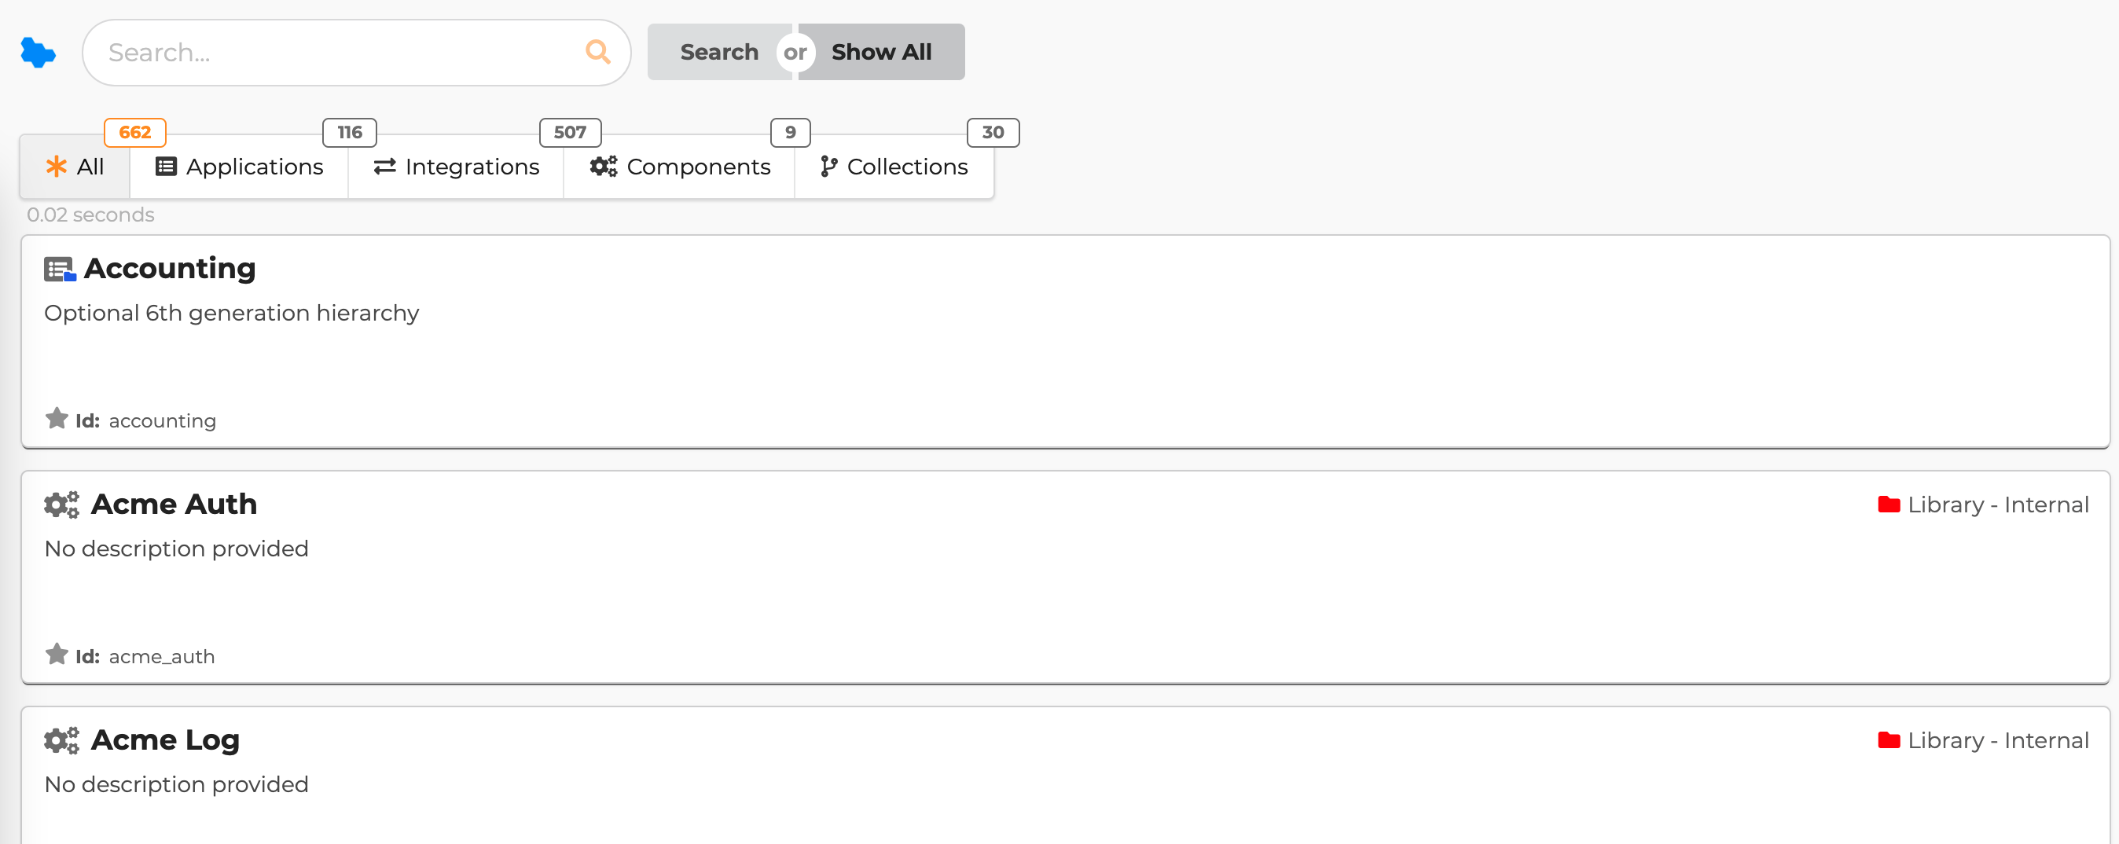The image size is (2119, 844).
Task: Open the Applications tab
Action: tap(240, 167)
